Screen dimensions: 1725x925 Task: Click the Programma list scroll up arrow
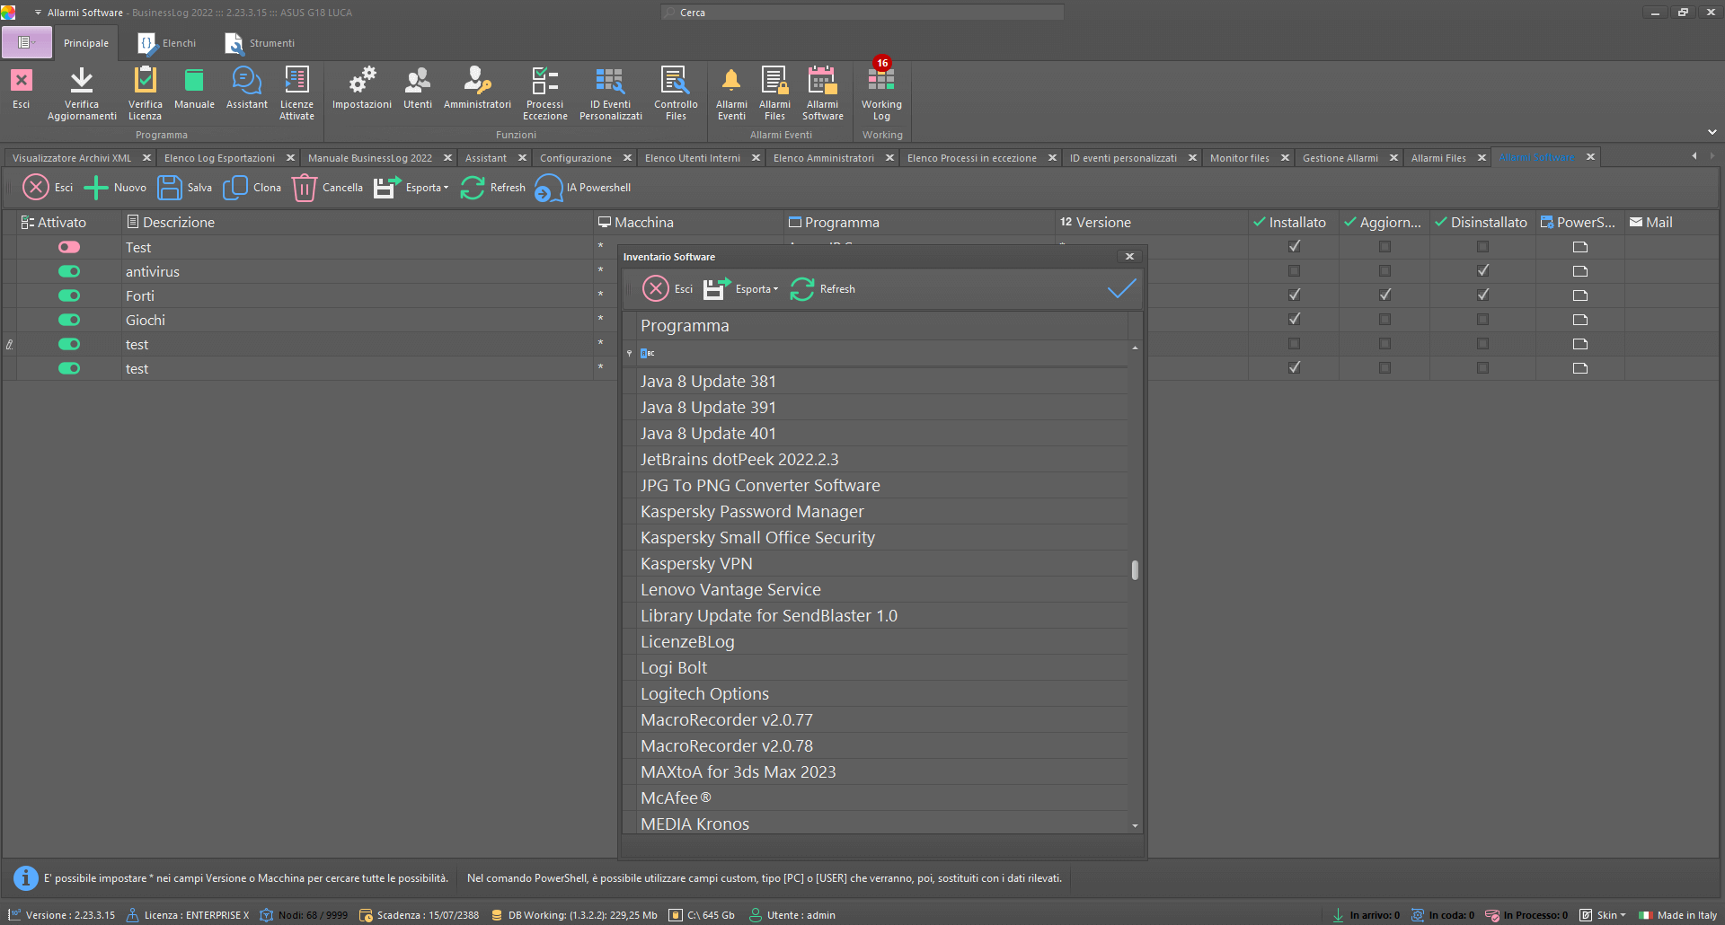pos(1135,348)
